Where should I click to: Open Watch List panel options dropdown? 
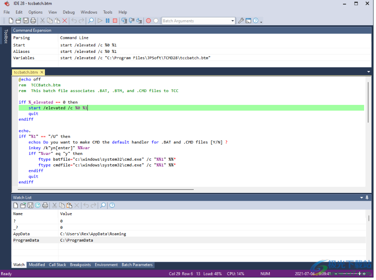click(362, 198)
